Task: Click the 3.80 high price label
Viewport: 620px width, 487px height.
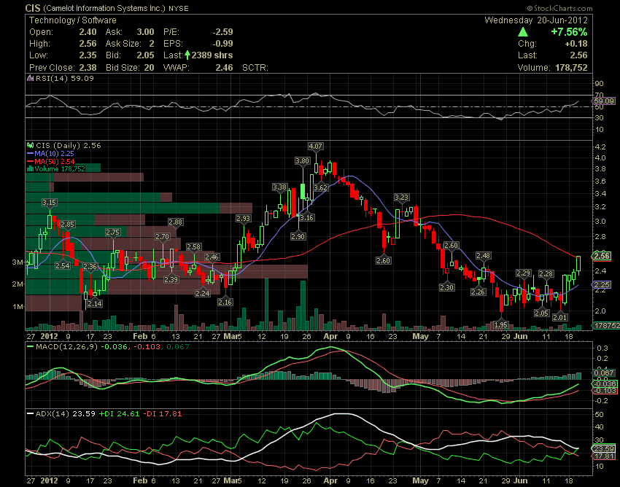Action: click(x=303, y=161)
